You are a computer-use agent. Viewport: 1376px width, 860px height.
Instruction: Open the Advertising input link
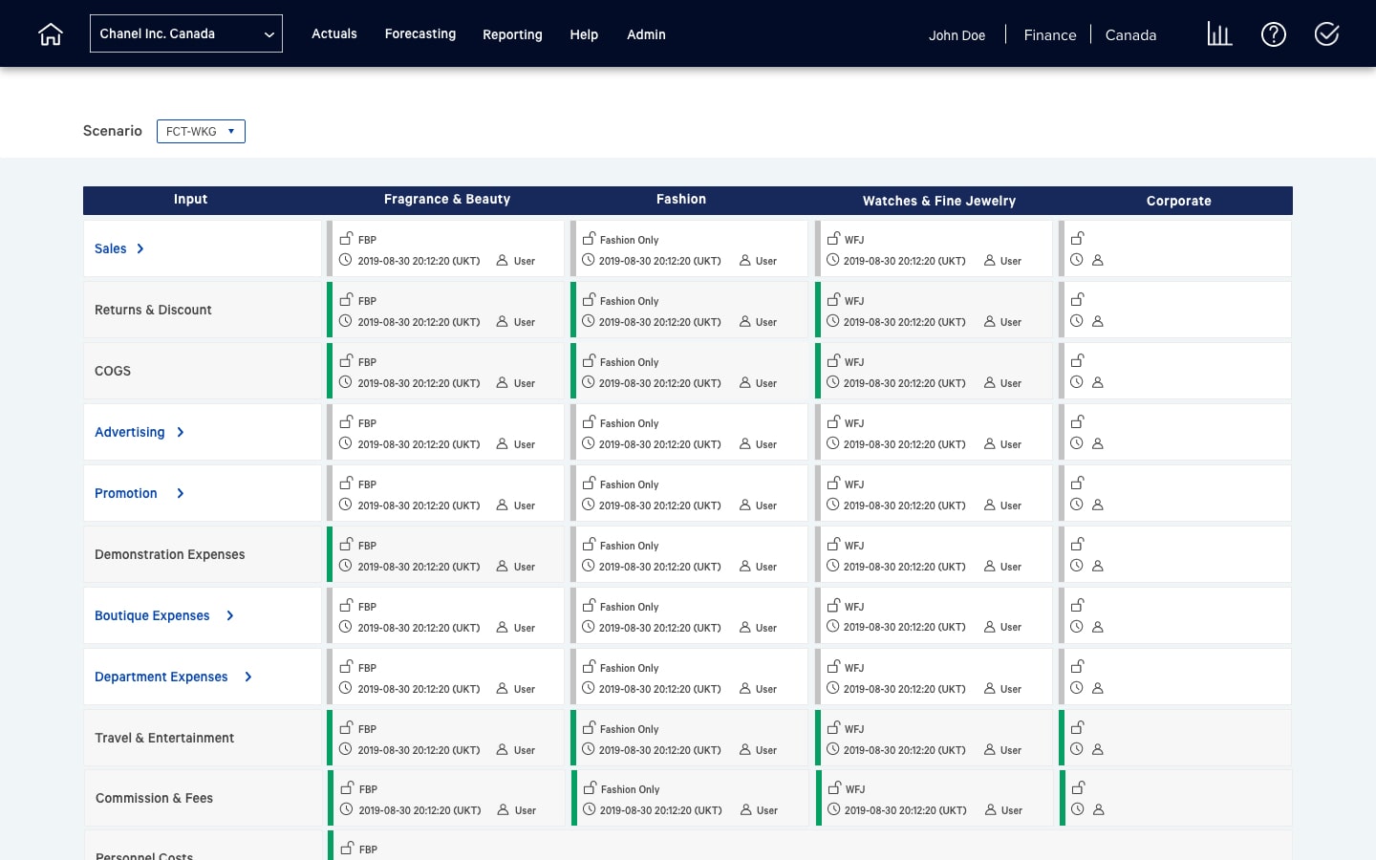coord(129,432)
